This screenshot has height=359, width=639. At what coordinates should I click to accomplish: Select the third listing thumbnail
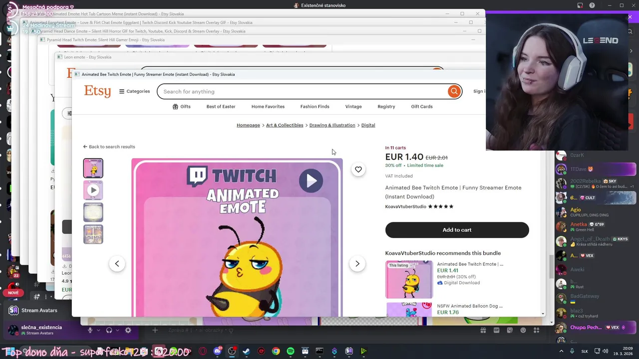click(93, 212)
